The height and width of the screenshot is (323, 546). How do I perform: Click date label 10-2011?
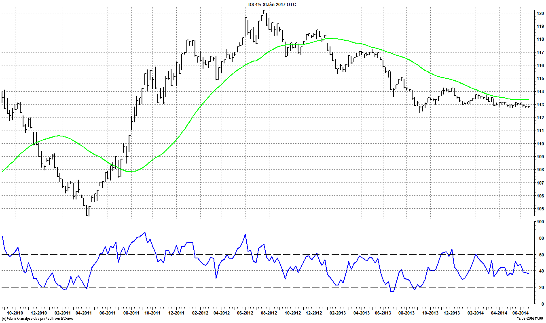152,313
